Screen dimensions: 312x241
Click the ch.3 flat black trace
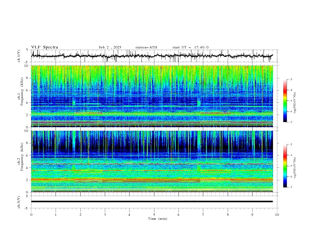tap(152, 202)
